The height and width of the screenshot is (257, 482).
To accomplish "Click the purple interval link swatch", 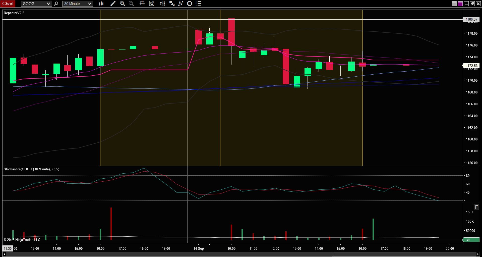I will pos(460,4).
